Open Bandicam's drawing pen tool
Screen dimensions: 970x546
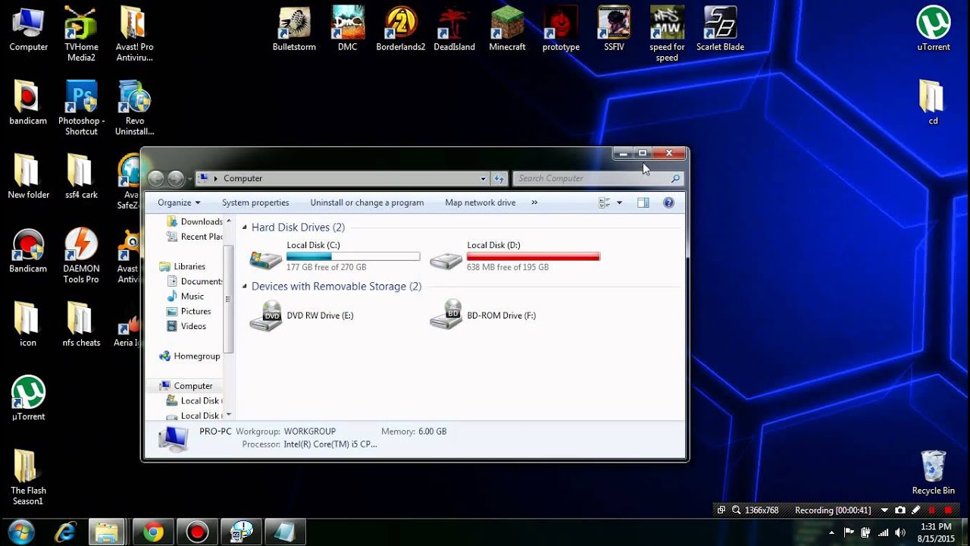915,510
